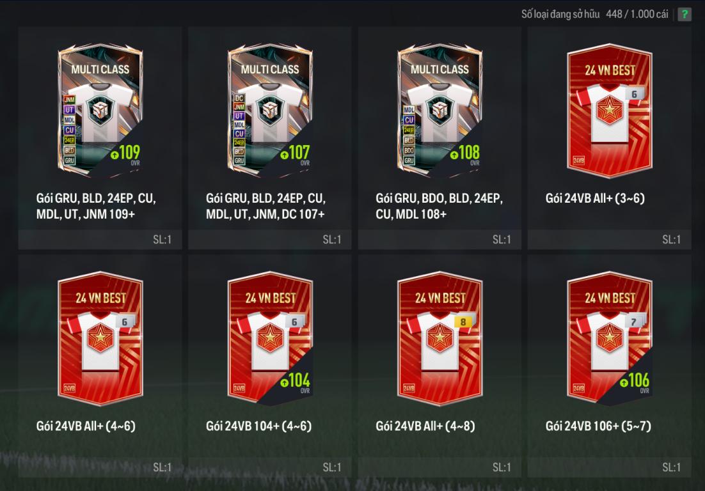This screenshot has height=491, width=705.
Task: Open the green question mark help icon
Action: tap(685, 14)
